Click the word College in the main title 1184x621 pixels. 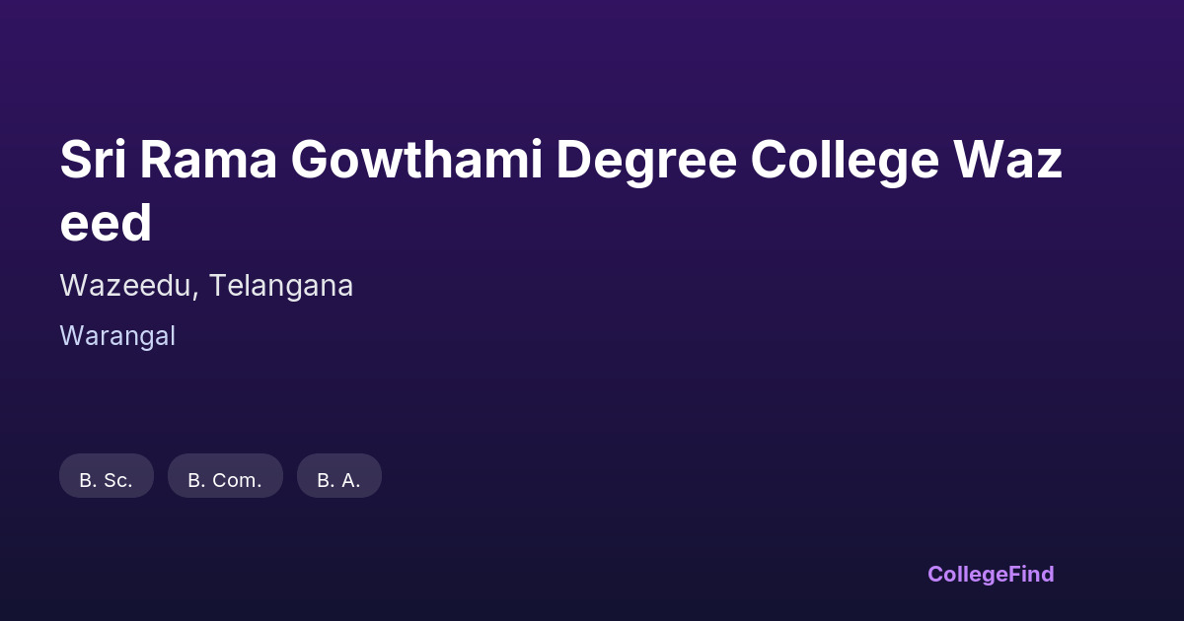click(844, 161)
